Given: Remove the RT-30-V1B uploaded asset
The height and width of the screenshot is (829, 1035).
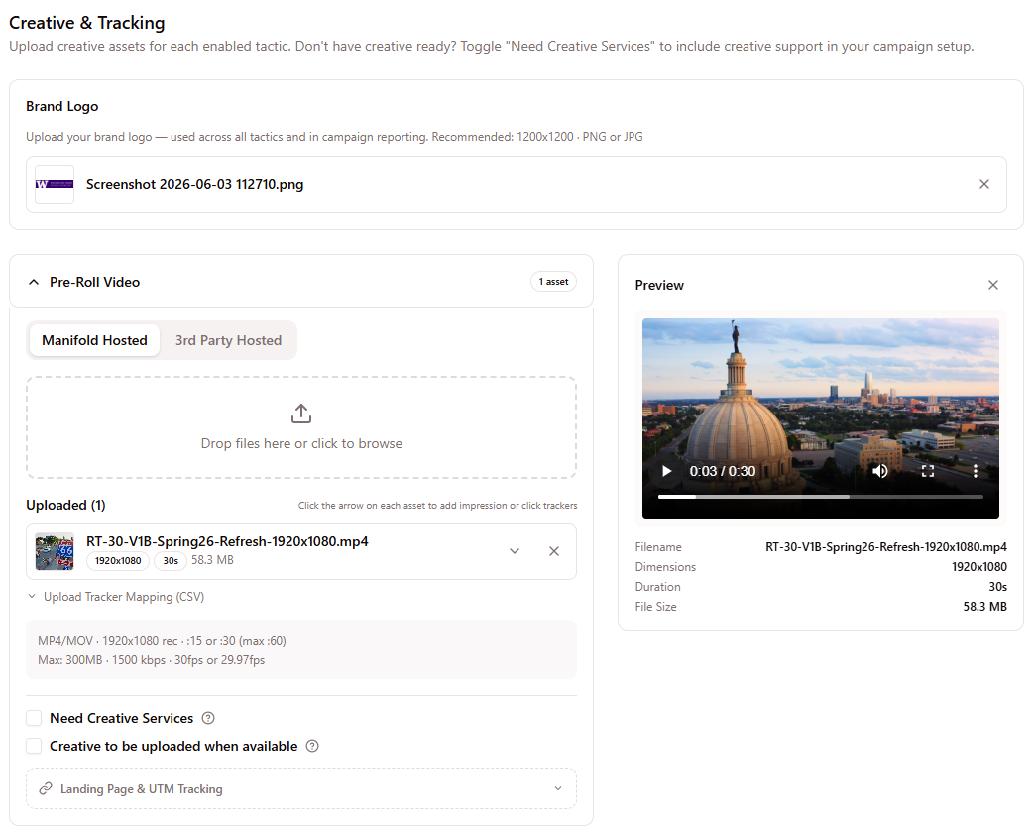Looking at the screenshot, I should click(554, 551).
